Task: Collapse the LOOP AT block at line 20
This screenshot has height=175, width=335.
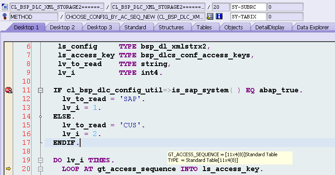Action: 40,169
